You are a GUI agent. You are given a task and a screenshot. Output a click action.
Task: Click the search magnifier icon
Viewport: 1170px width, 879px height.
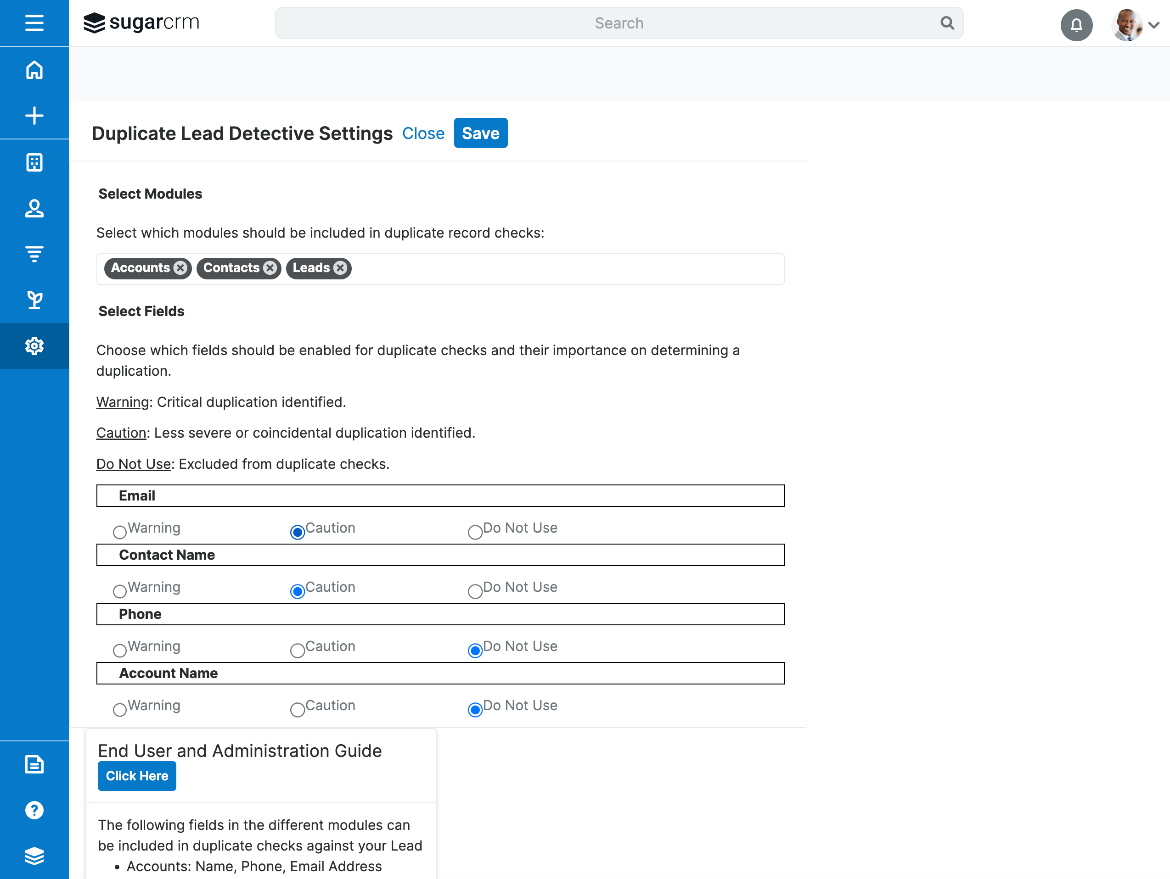tap(947, 23)
